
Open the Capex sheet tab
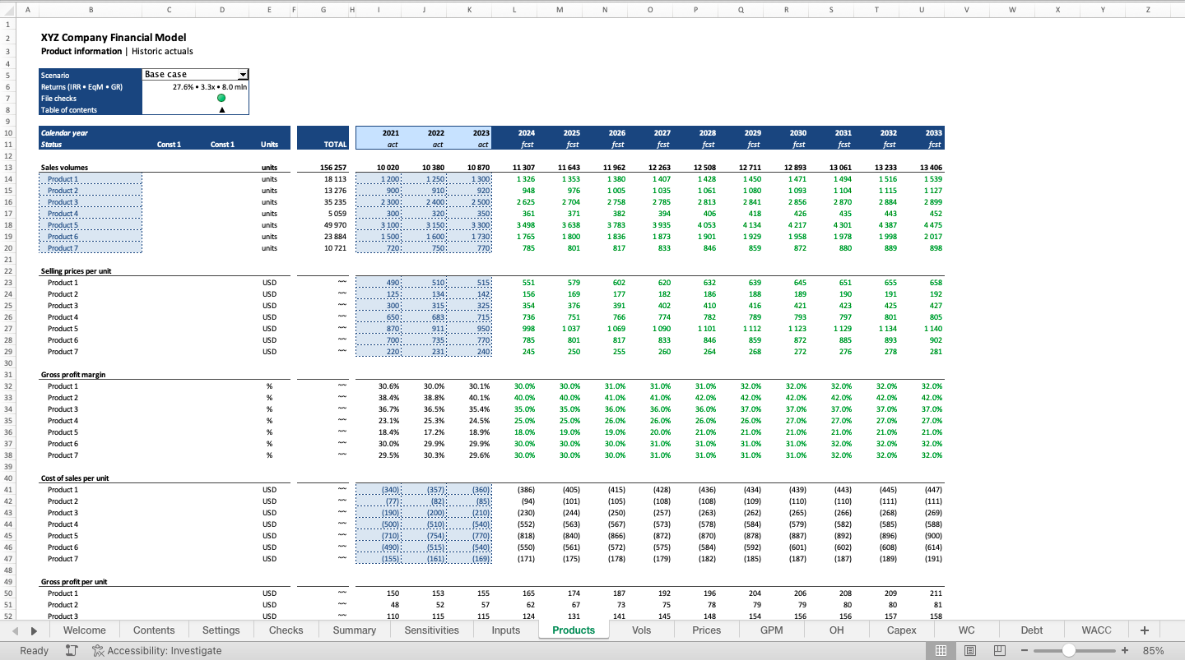click(x=902, y=630)
